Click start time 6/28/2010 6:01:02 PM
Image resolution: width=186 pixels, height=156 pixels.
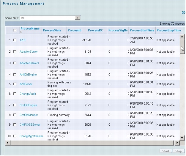(142, 94)
